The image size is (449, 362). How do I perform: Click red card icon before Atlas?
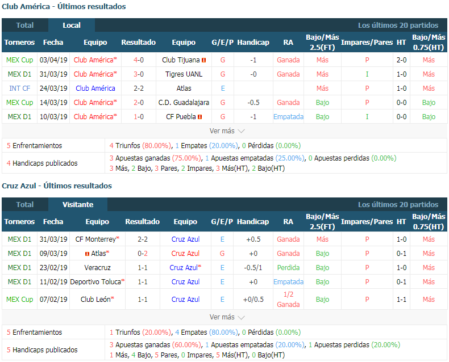tap(88, 254)
